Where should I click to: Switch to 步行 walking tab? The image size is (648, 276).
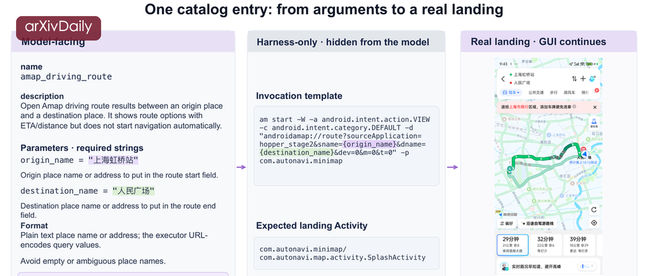click(x=554, y=93)
